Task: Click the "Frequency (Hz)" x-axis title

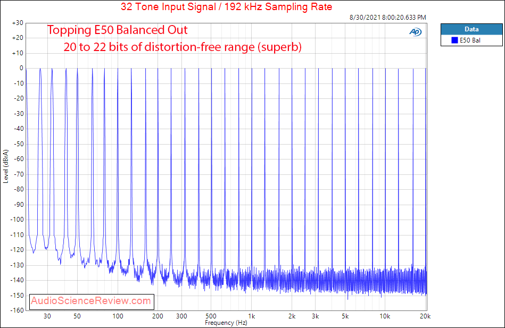Action: coord(226,323)
